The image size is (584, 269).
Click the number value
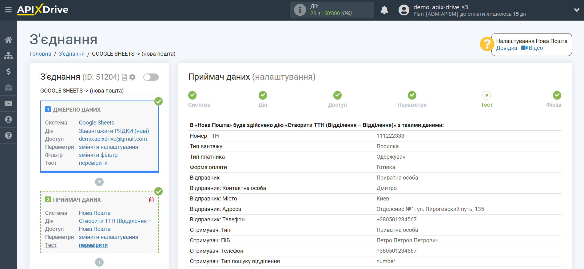(x=386, y=261)
